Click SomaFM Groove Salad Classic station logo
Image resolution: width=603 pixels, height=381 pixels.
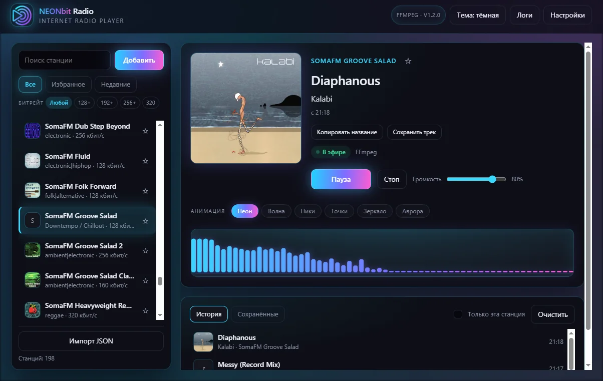pyautogui.click(x=33, y=280)
